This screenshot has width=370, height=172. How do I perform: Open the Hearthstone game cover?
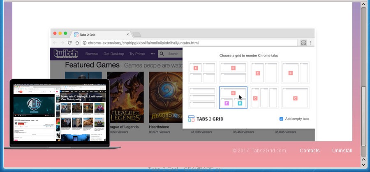pyautogui.click(x=166, y=97)
